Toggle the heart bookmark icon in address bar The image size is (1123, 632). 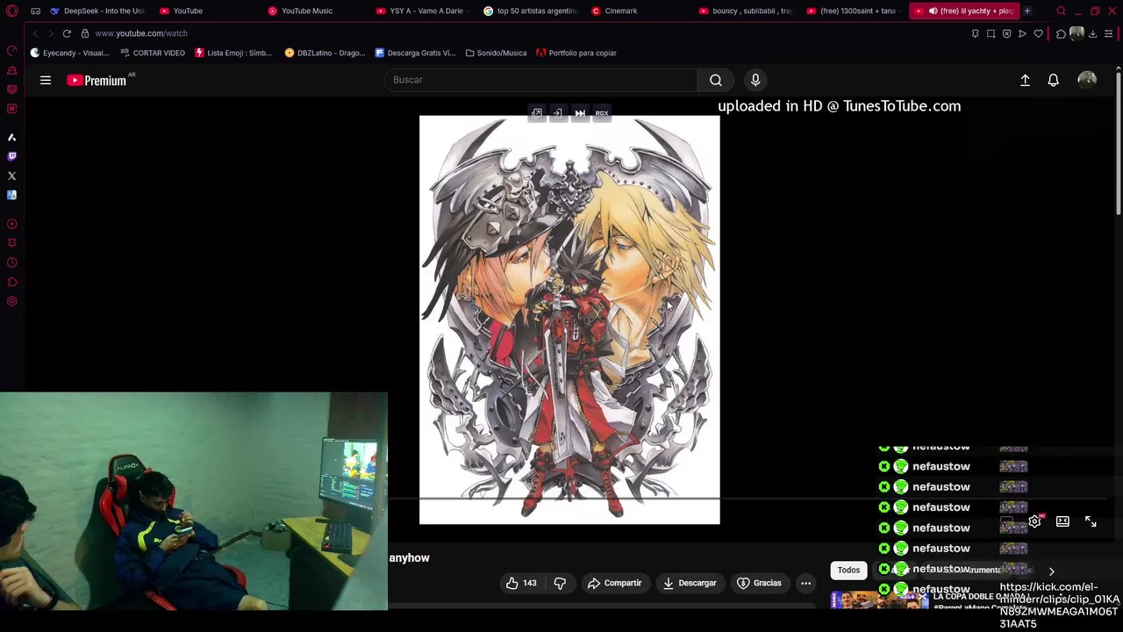pos(1038,33)
